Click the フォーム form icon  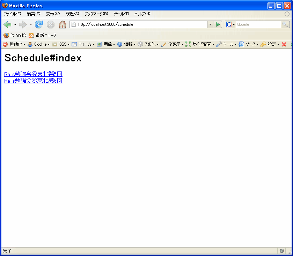coord(74,44)
